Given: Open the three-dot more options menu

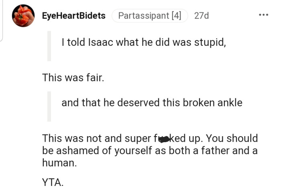Looking at the screenshot, I should [263, 15].
